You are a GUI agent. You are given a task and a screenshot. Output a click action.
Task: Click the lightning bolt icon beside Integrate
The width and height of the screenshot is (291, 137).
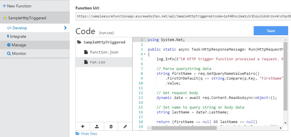click(8, 36)
